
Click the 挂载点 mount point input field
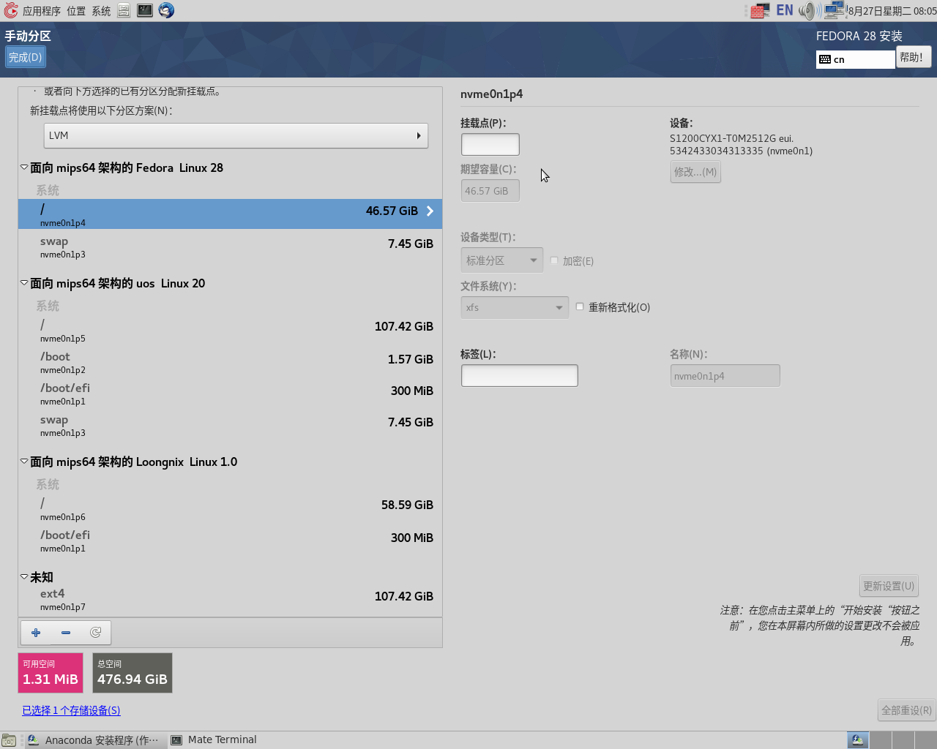pyautogui.click(x=490, y=144)
